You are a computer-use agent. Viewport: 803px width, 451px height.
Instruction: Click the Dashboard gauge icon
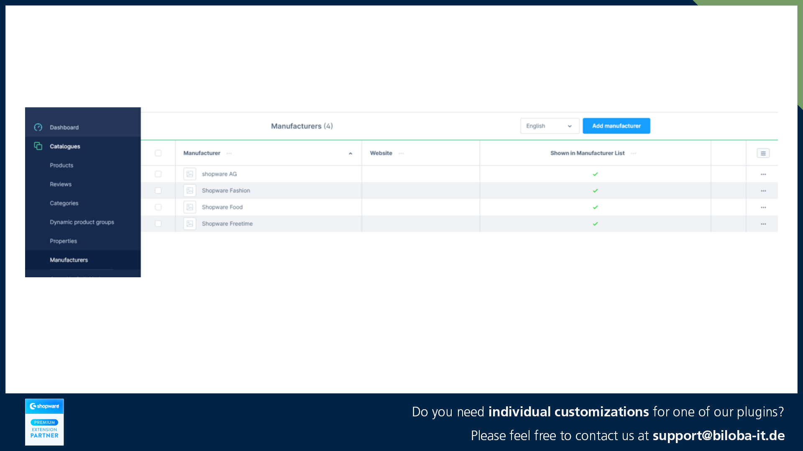(38, 127)
